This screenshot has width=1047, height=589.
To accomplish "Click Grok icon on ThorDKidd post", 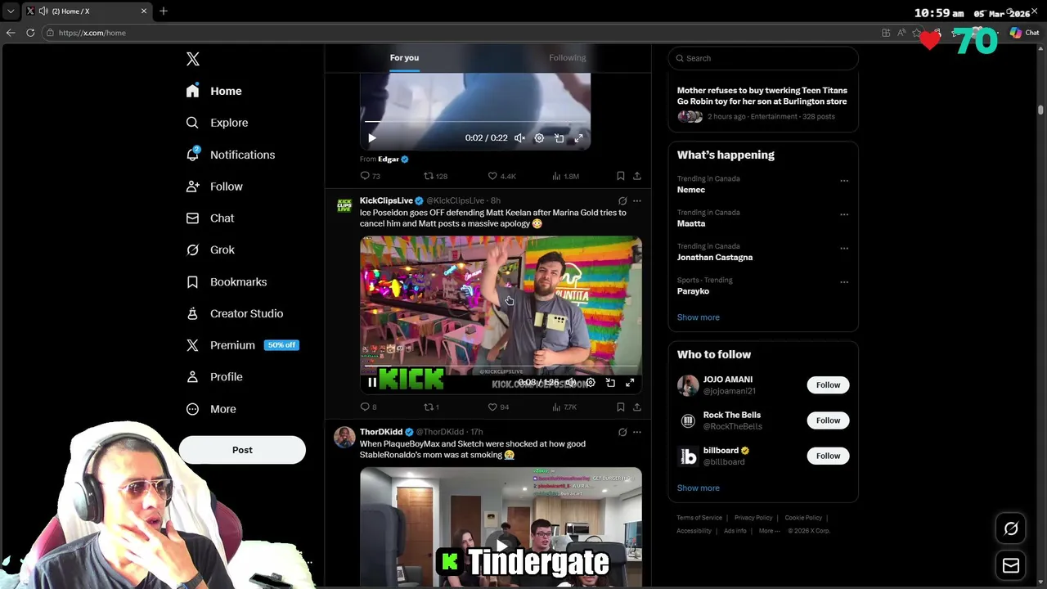I will tap(622, 432).
